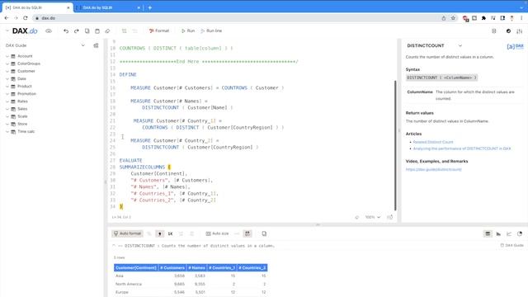Click the editor vertical scrollbar
Screen dimensions: 528x297
click(x=395, y=145)
